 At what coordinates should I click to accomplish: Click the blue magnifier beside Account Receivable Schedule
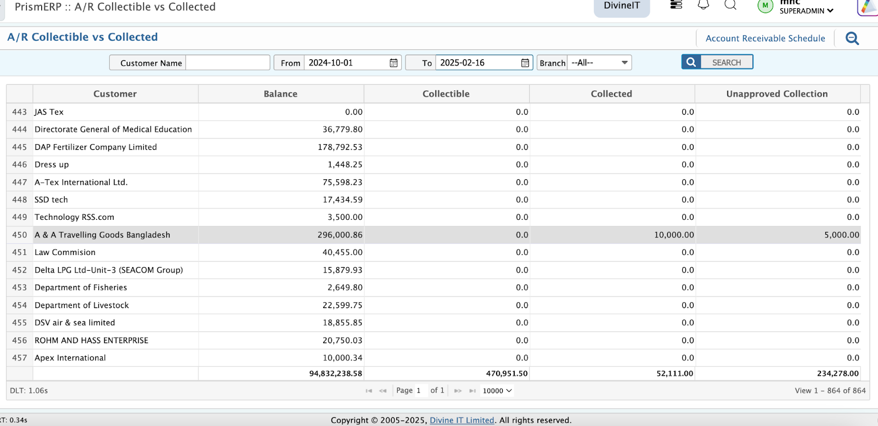pyautogui.click(x=852, y=38)
